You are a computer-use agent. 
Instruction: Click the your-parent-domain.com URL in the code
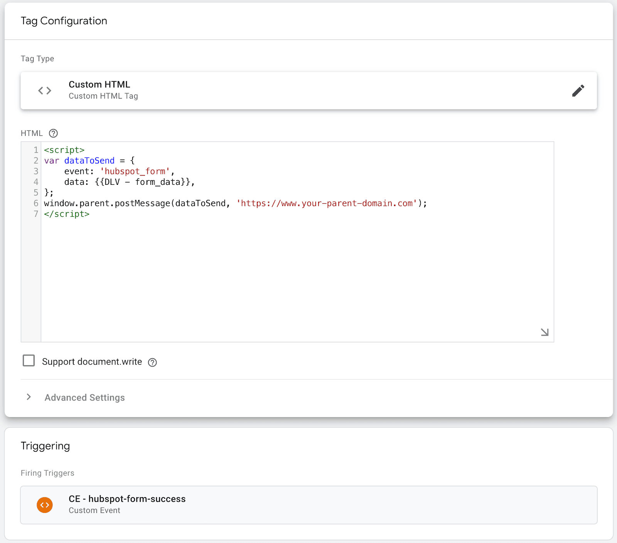point(328,203)
